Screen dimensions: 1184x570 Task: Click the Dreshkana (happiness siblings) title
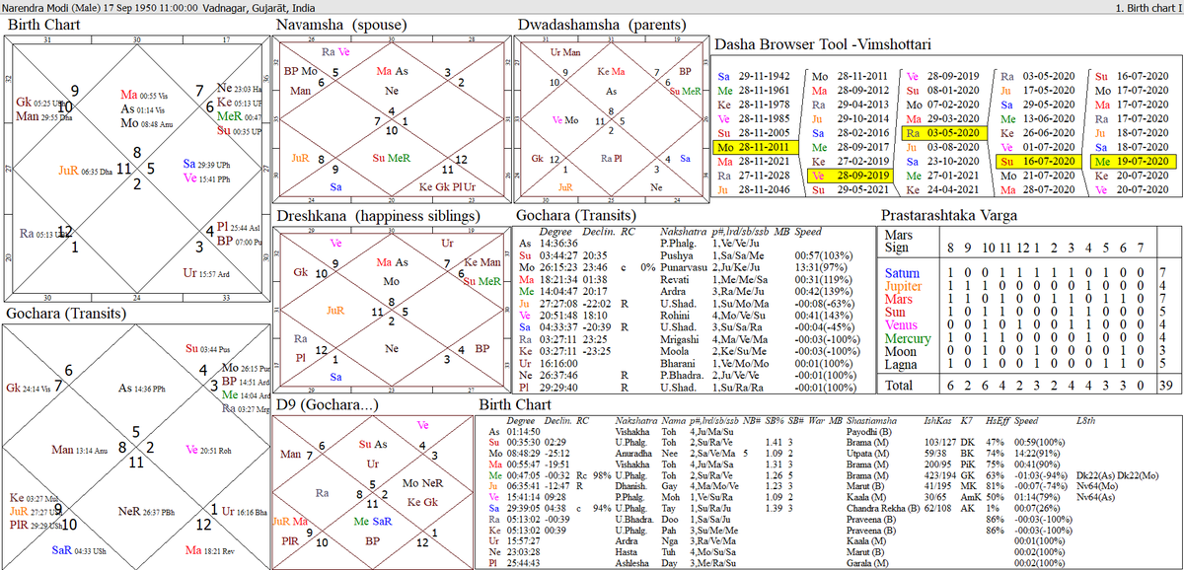click(379, 215)
